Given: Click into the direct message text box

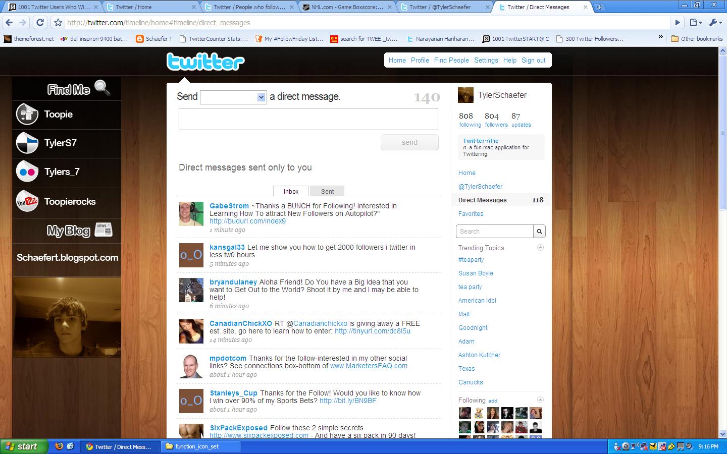Looking at the screenshot, I should tap(308, 120).
